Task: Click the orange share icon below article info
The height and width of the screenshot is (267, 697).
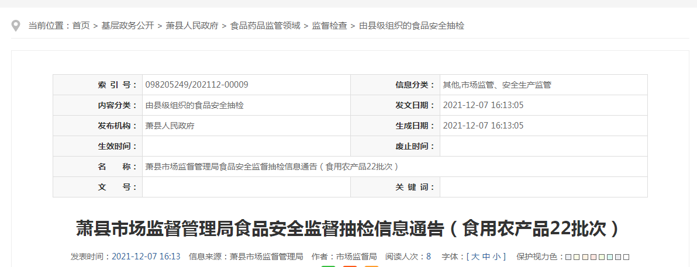Action: click(x=371, y=266)
